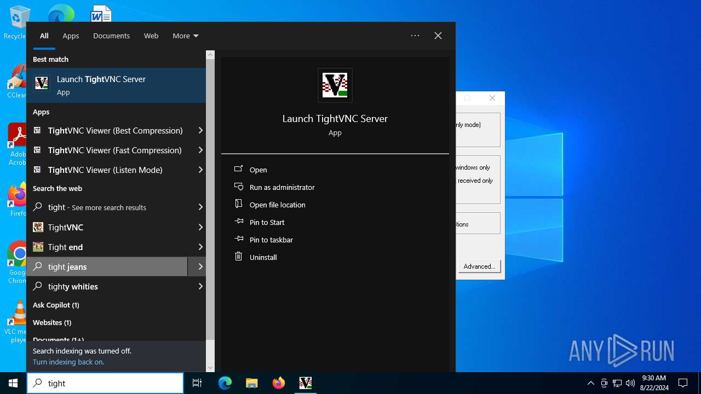
Task: Click the Tight end web suggestion thumbnail
Action: tap(38, 247)
